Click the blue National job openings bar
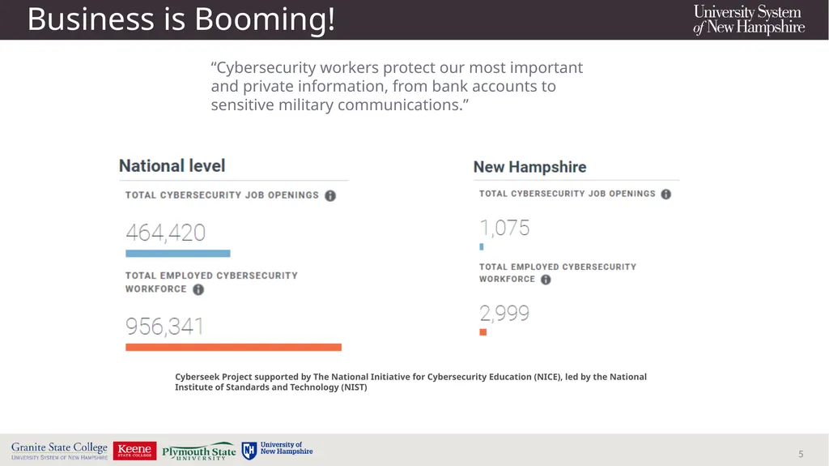 click(x=177, y=254)
